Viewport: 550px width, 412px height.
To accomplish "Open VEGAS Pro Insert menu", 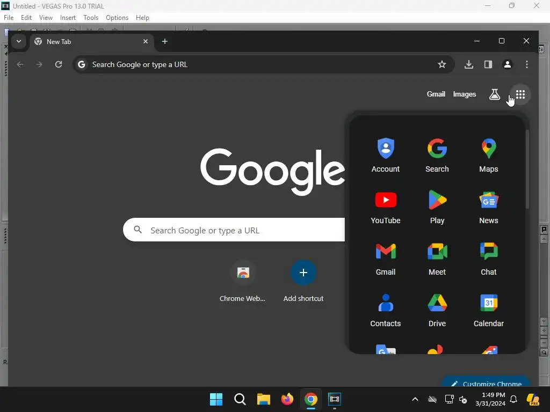I will coord(68,18).
